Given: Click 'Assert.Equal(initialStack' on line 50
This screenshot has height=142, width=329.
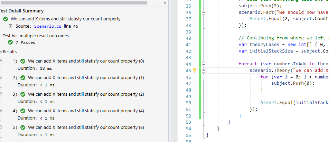Looking at the screenshot, I should [x=294, y=103].
